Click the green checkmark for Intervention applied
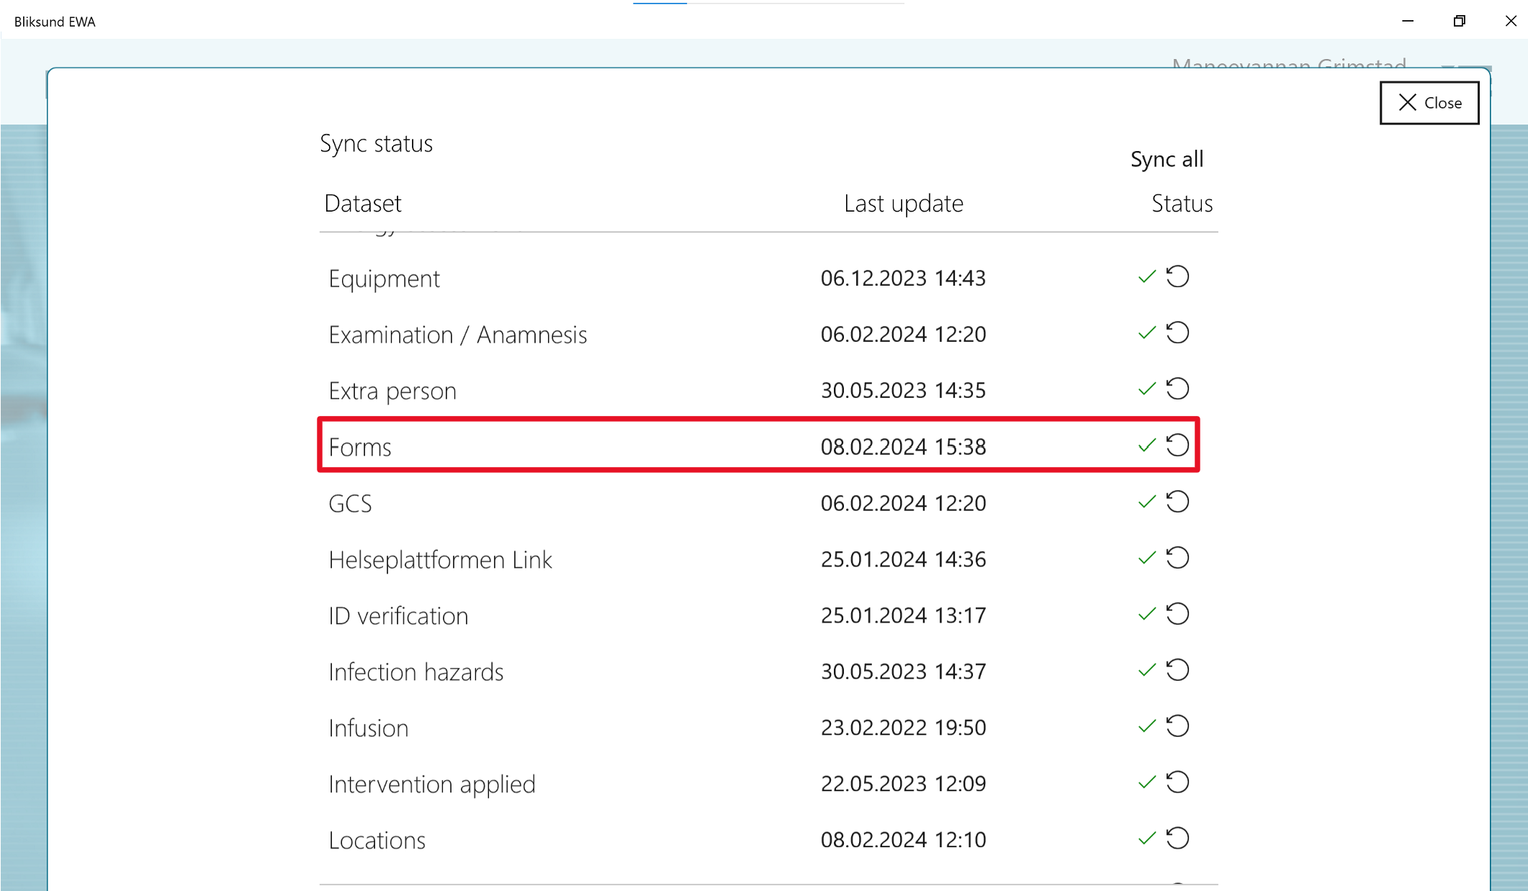This screenshot has height=891, width=1528. coord(1147,782)
